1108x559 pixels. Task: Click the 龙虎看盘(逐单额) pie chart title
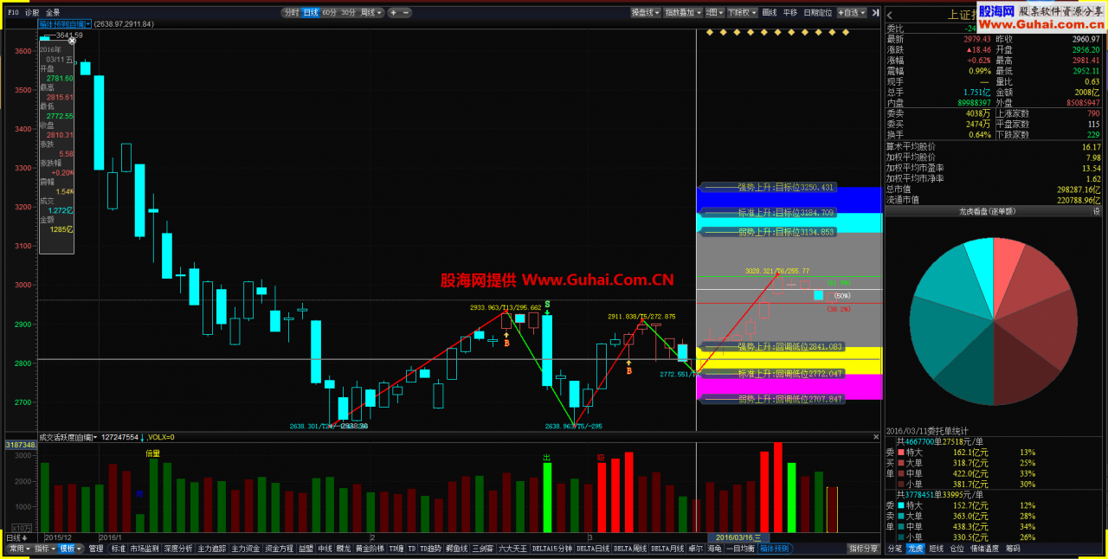(x=988, y=211)
